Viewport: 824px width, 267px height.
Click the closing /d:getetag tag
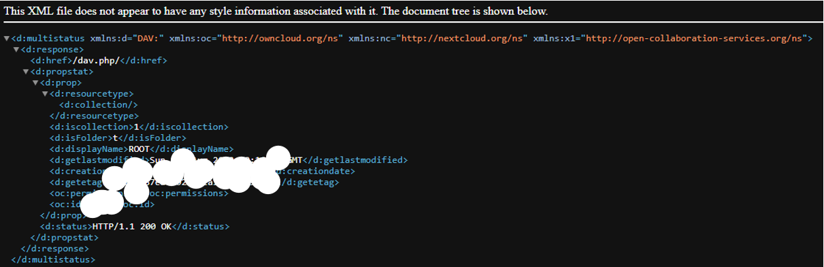click(x=310, y=182)
